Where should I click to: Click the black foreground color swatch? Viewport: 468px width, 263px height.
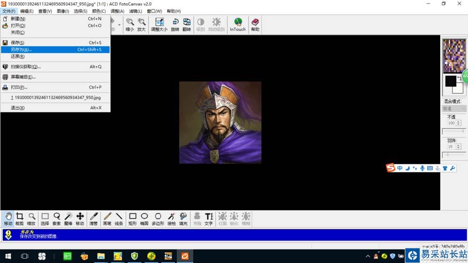click(450, 81)
